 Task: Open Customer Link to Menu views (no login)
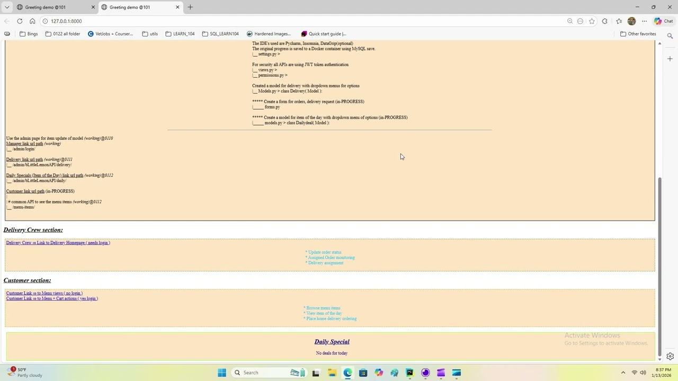pyautogui.click(x=44, y=293)
